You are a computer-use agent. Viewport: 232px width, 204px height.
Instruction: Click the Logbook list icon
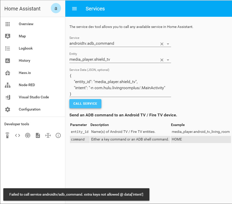pos(8,48)
